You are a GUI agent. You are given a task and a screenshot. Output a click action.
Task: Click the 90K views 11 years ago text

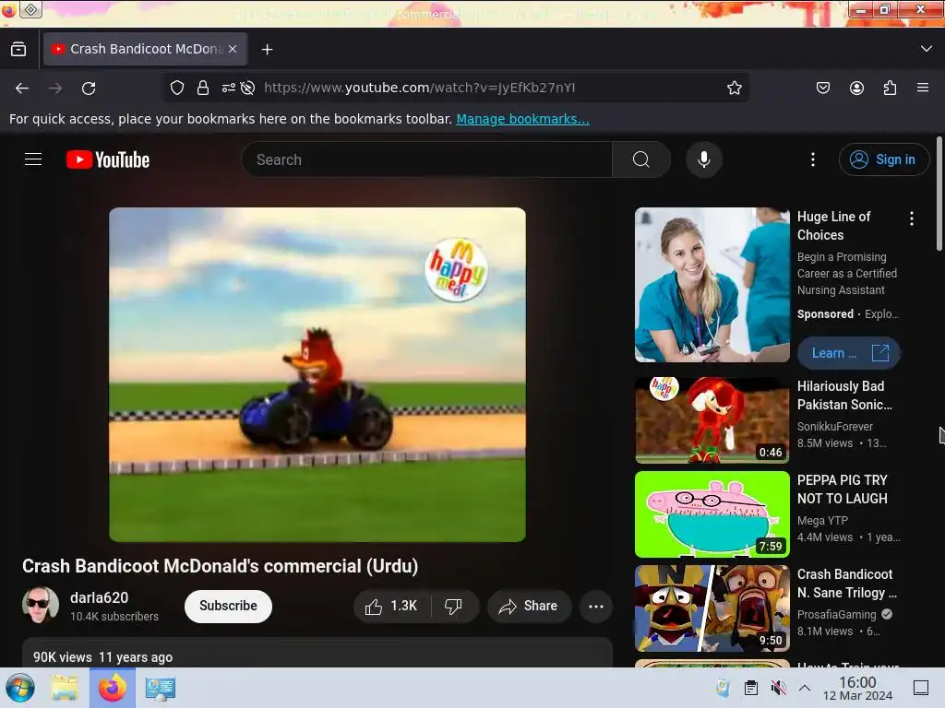[x=102, y=657]
